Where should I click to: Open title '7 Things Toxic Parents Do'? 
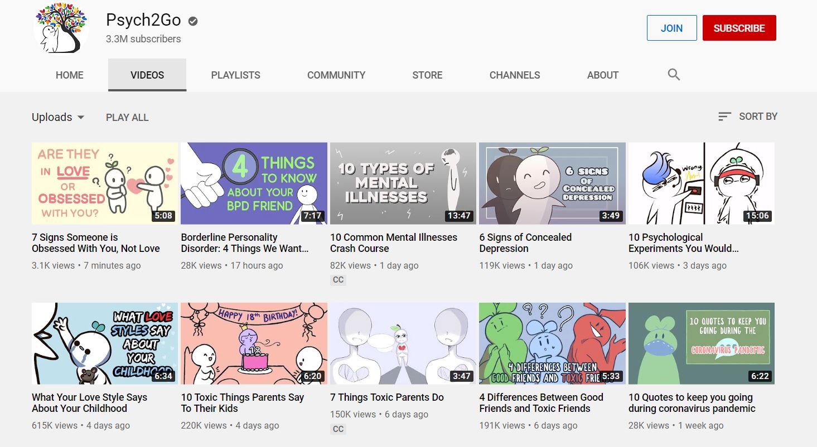coord(387,397)
